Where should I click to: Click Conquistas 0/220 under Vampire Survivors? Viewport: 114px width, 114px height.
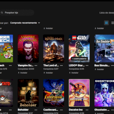26,69
